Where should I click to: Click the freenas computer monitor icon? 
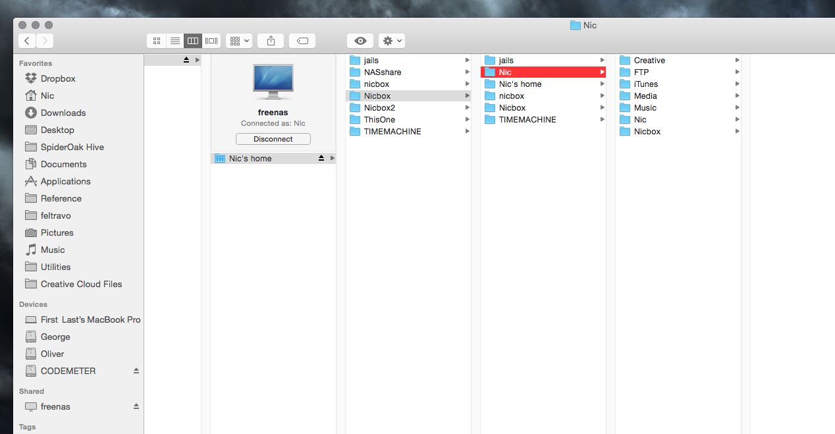tap(273, 82)
